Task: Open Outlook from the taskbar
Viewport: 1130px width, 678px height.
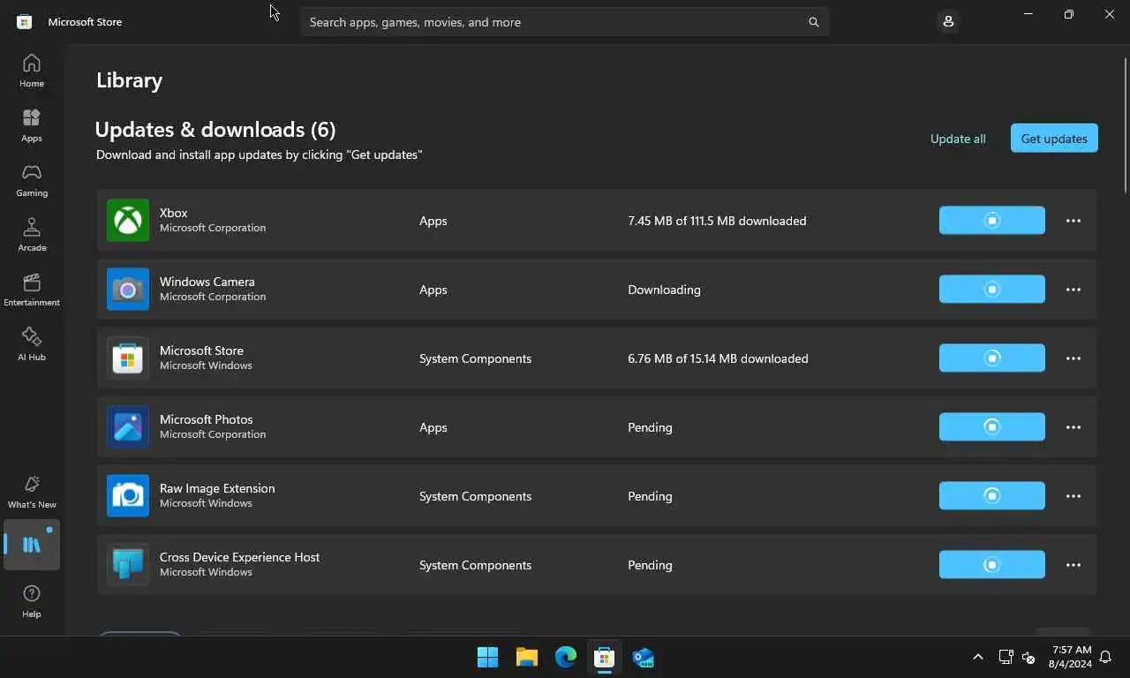Action: click(x=644, y=658)
